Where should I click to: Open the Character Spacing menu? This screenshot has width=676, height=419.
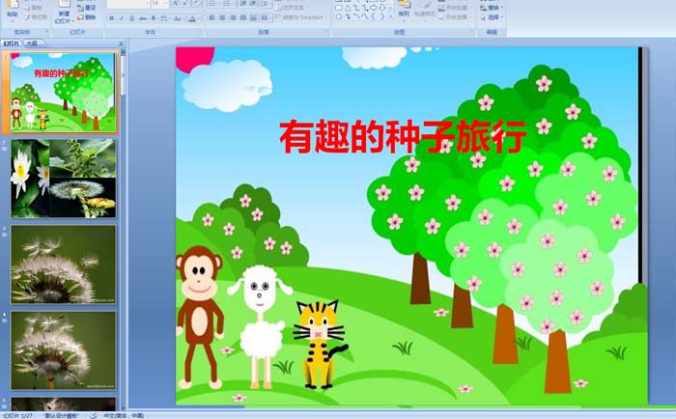point(164,18)
